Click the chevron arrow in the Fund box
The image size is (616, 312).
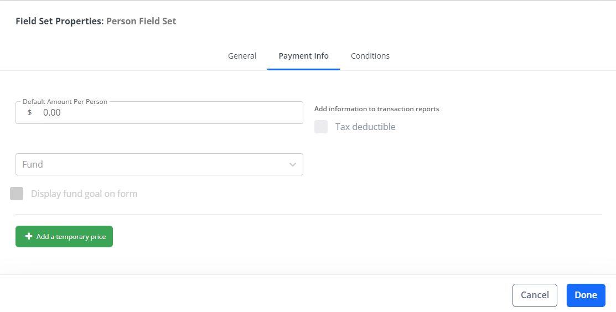293,164
